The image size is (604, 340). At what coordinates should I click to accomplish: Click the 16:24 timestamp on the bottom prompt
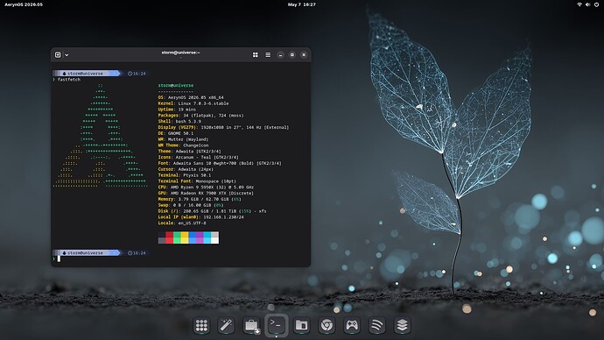pyautogui.click(x=137, y=253)
